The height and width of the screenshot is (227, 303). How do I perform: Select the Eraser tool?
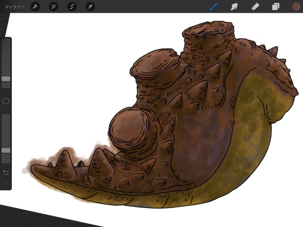coord(255,7)
